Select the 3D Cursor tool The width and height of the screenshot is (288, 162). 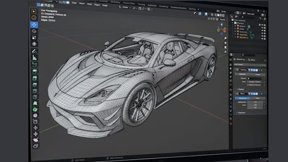34,18
